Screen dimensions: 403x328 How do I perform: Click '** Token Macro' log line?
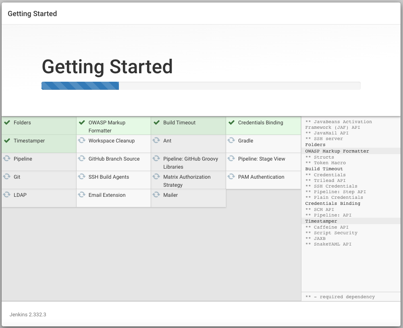tap(325, 163)
